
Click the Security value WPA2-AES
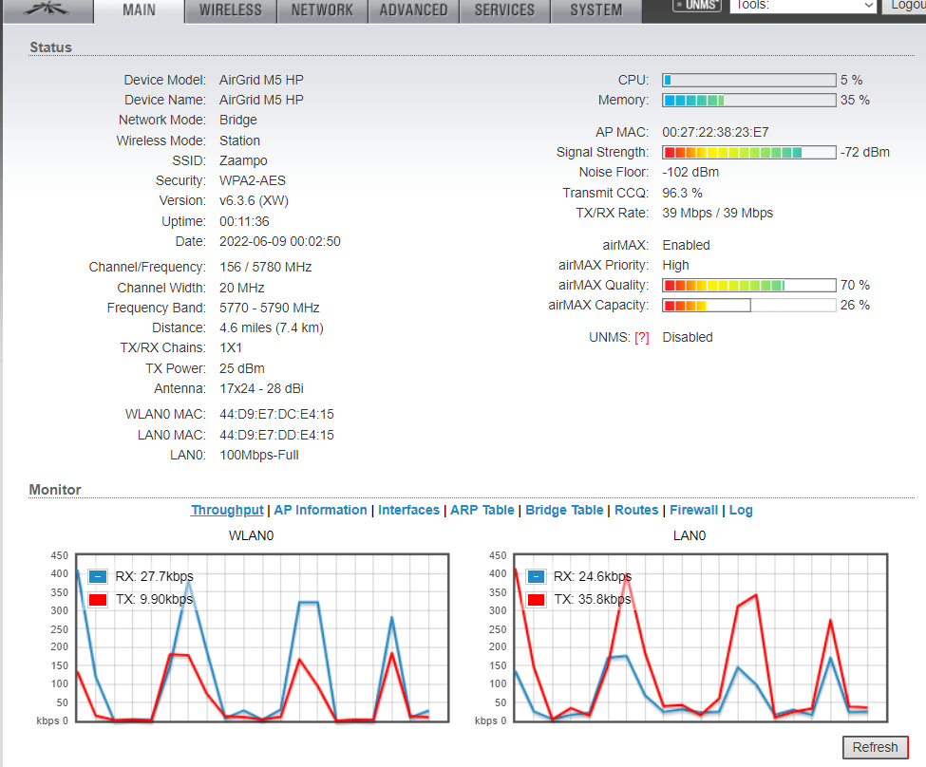coord(253,180)
